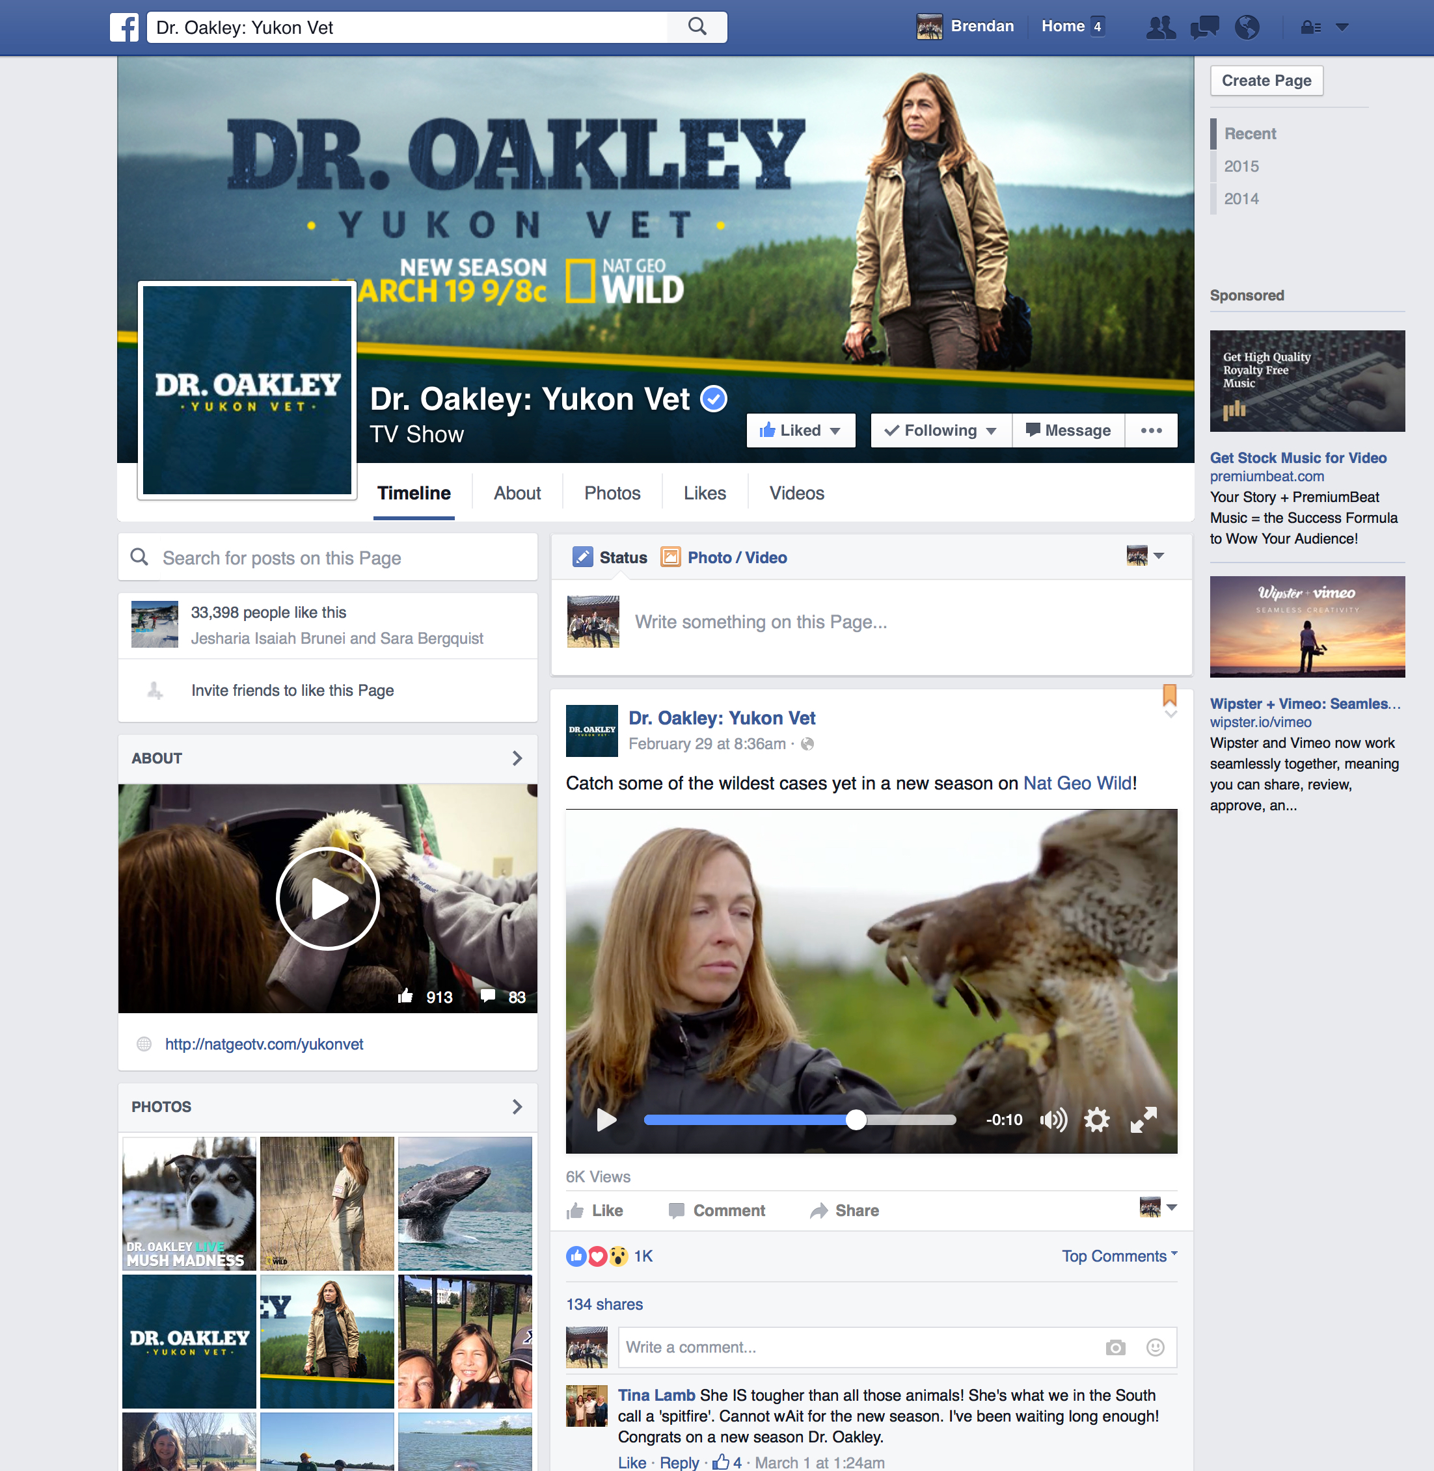This screenshot has width=1434, height=1471.
Task: Open the emoji smiley icon in the comment box
Action: pos(1156,1347)
